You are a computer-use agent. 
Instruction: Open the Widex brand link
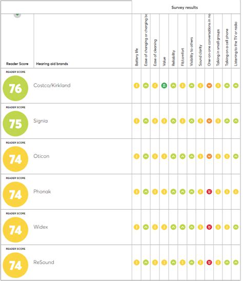click(x=40, y=227)
